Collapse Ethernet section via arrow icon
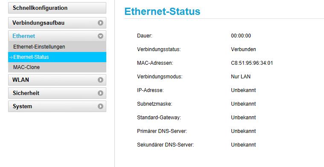Screen dimensions: 324x167 [100, 36]
